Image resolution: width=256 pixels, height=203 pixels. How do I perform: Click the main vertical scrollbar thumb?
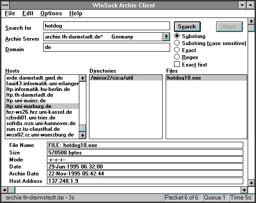tap(251, 28)
